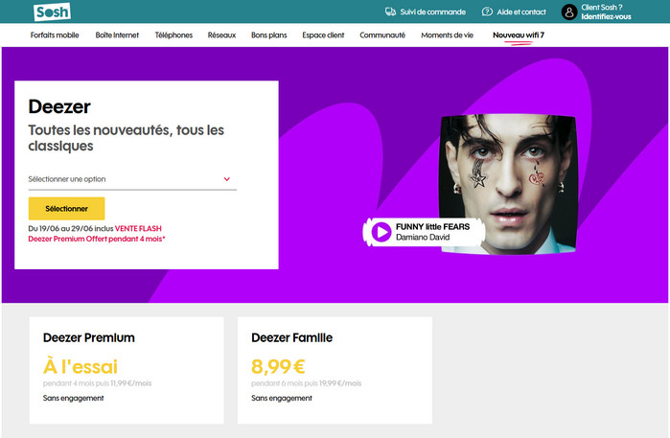Click the yellow Sélectionner button
670x438 pixels.
click(67, 209)
